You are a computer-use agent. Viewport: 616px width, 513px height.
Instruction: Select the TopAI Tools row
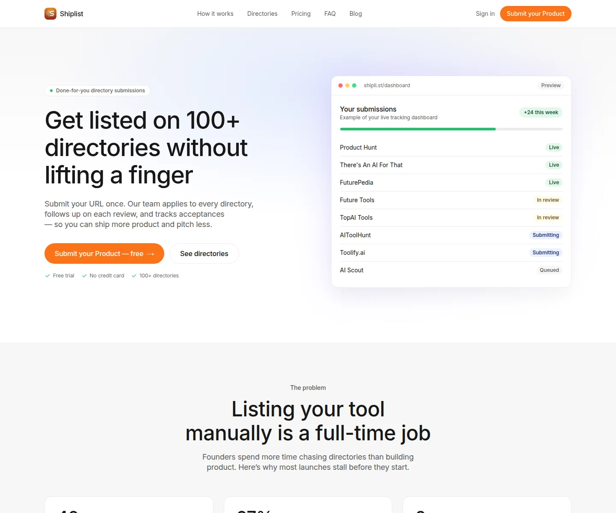[x=451, y=218]
